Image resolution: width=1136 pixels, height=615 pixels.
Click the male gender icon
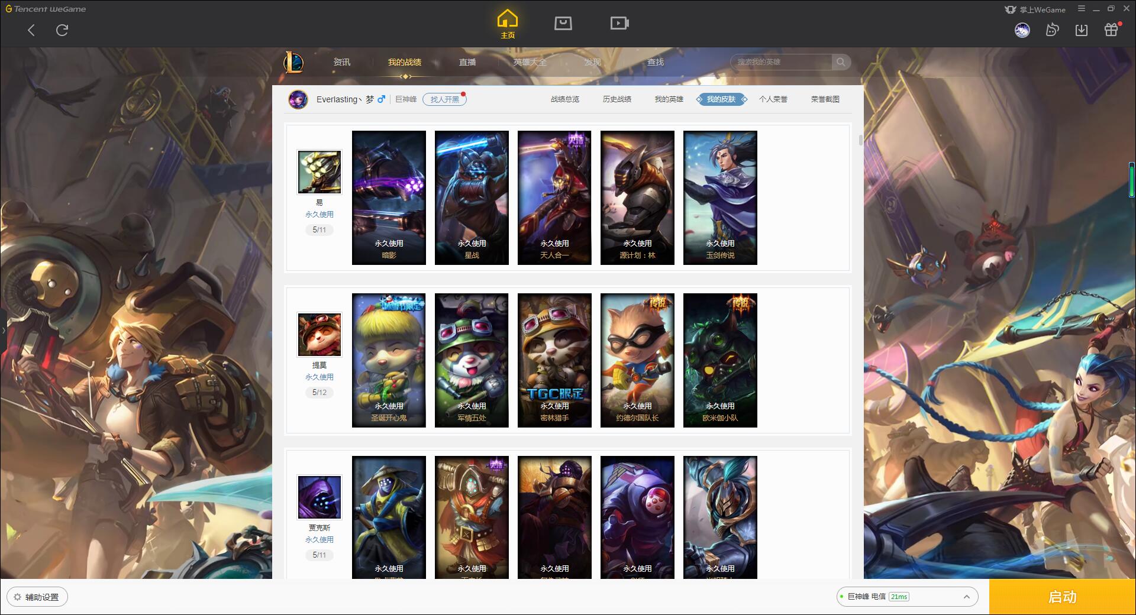click(x=382, y=99)
